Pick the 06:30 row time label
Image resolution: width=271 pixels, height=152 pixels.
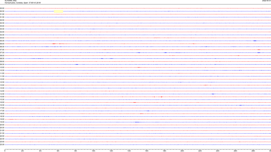[x=2, y=47]
